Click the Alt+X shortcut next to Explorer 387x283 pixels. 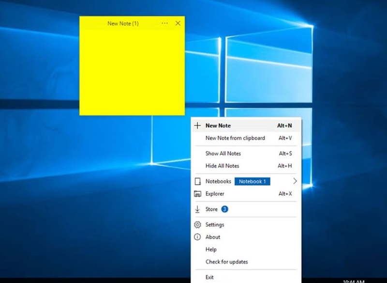(285, 194)
